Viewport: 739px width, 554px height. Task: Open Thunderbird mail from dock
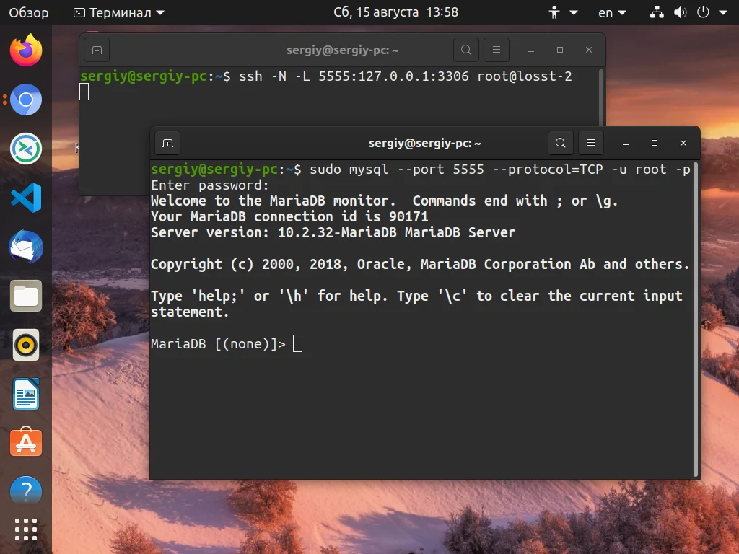[26, 247]
